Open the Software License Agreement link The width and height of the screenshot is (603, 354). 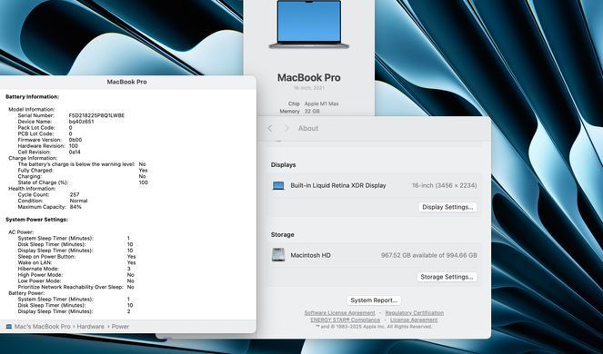tap(339, 313)
